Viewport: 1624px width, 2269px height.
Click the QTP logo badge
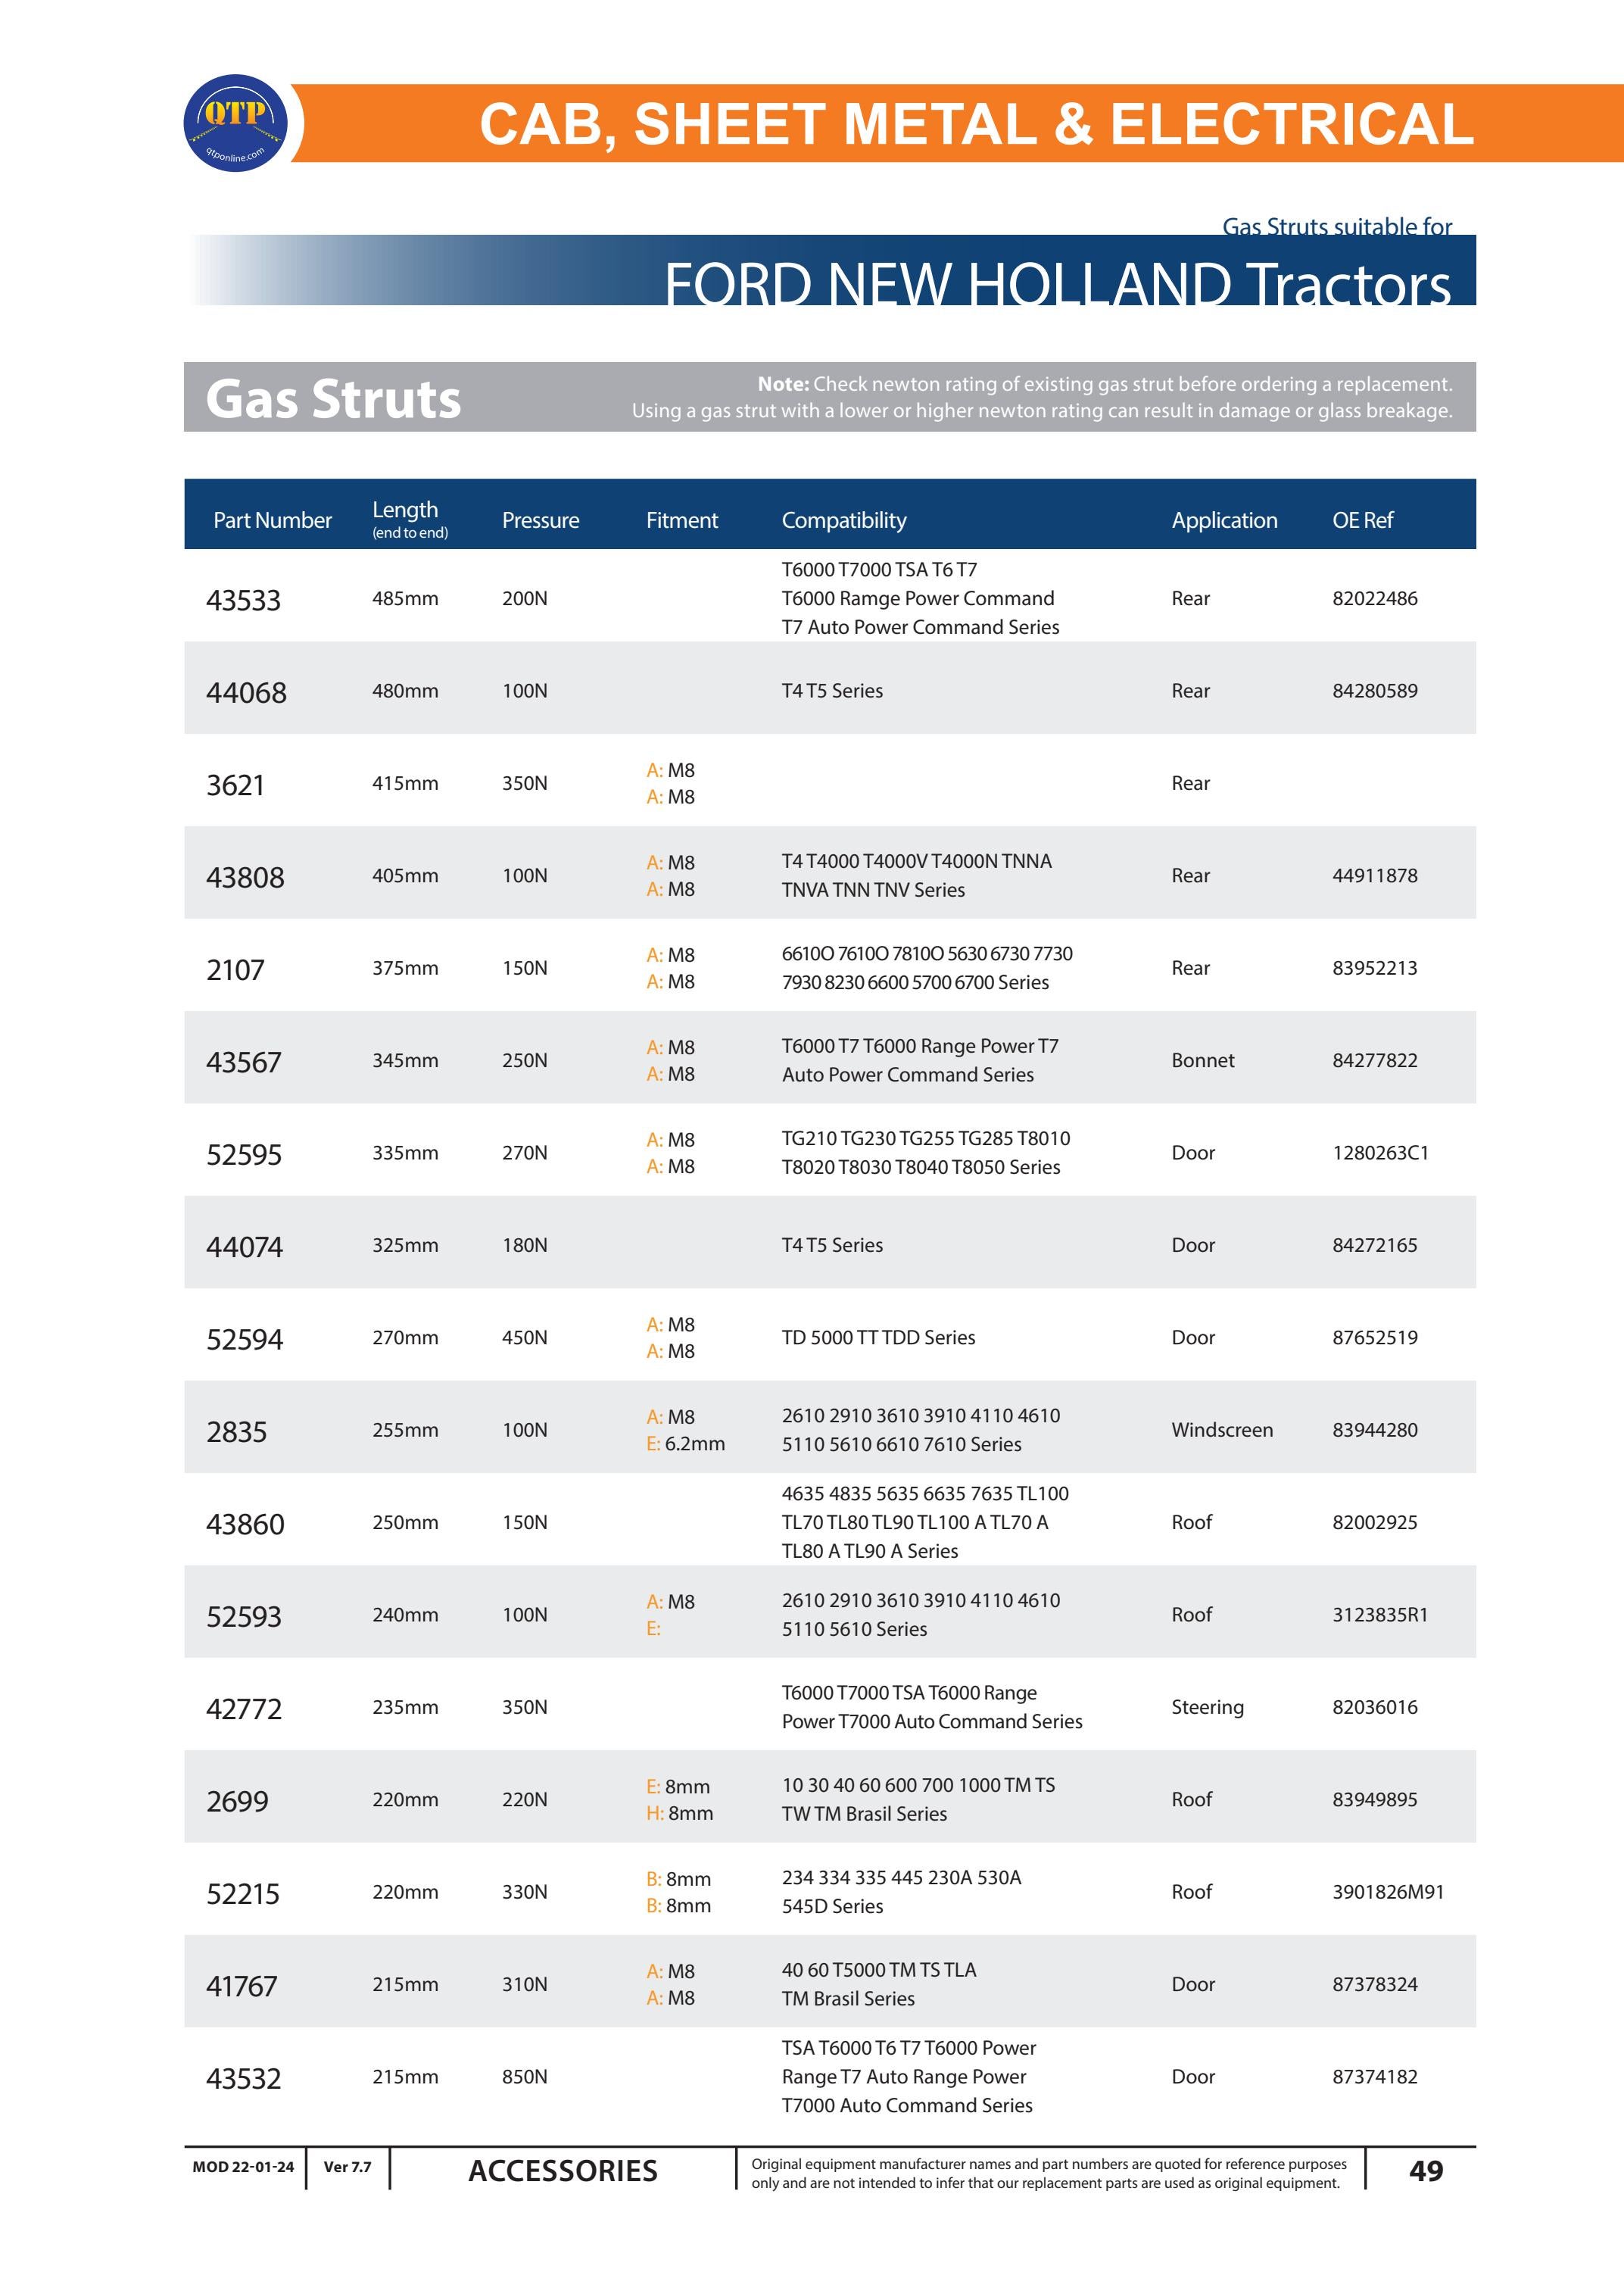pyautogui.click(x=236, y=123)
